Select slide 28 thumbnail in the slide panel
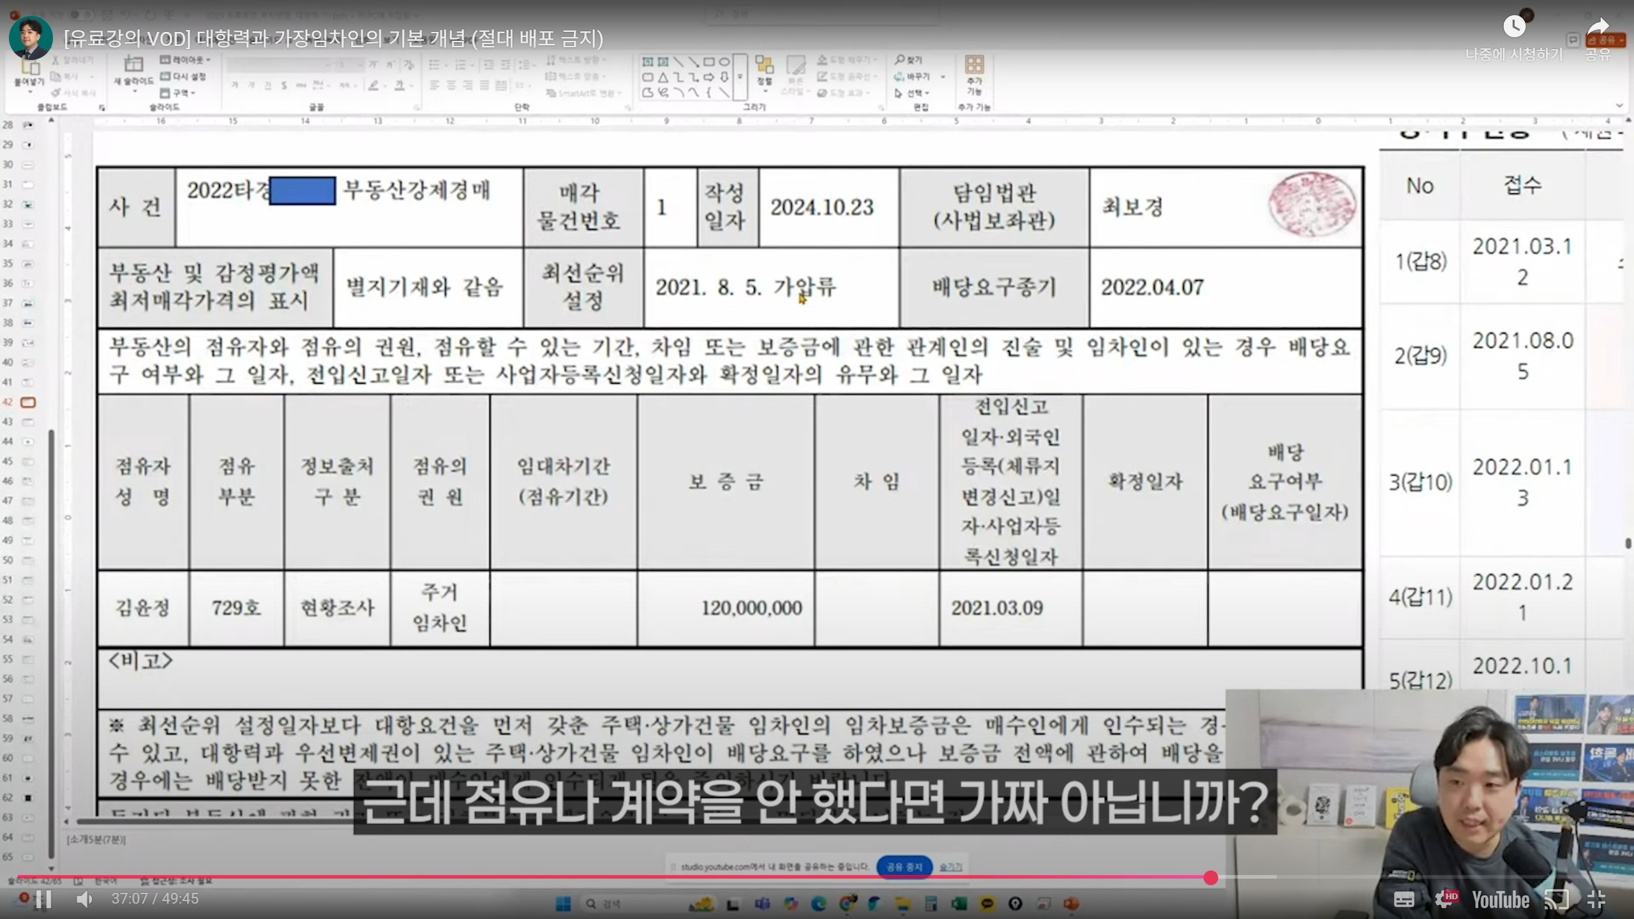 28,125
